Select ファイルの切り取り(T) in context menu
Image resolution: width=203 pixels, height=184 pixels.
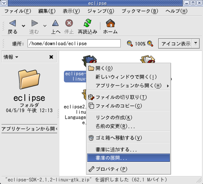[x=129, y=97]
